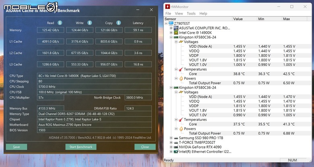Click the T-FORCE TM8FPZ002T drive icon
The width and height of the screenshot is (314, 167).
(x=176, y=143)
